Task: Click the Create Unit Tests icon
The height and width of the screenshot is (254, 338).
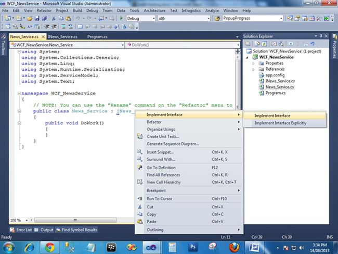Action: [x=139, y=136]
